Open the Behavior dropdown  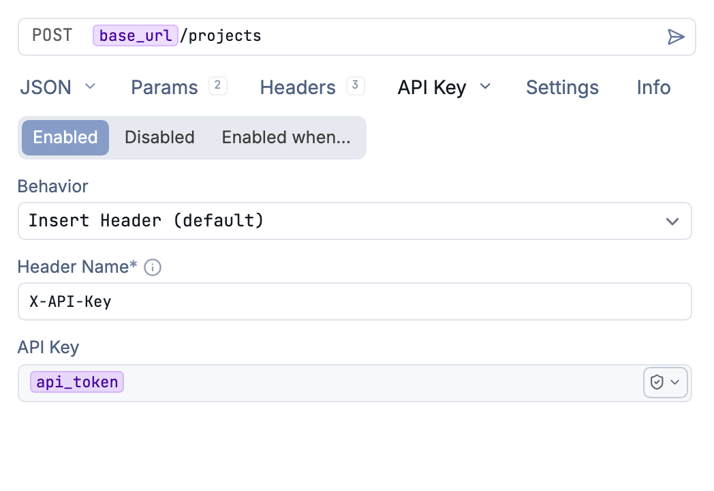pyautogui.click(x=355, y=221)
